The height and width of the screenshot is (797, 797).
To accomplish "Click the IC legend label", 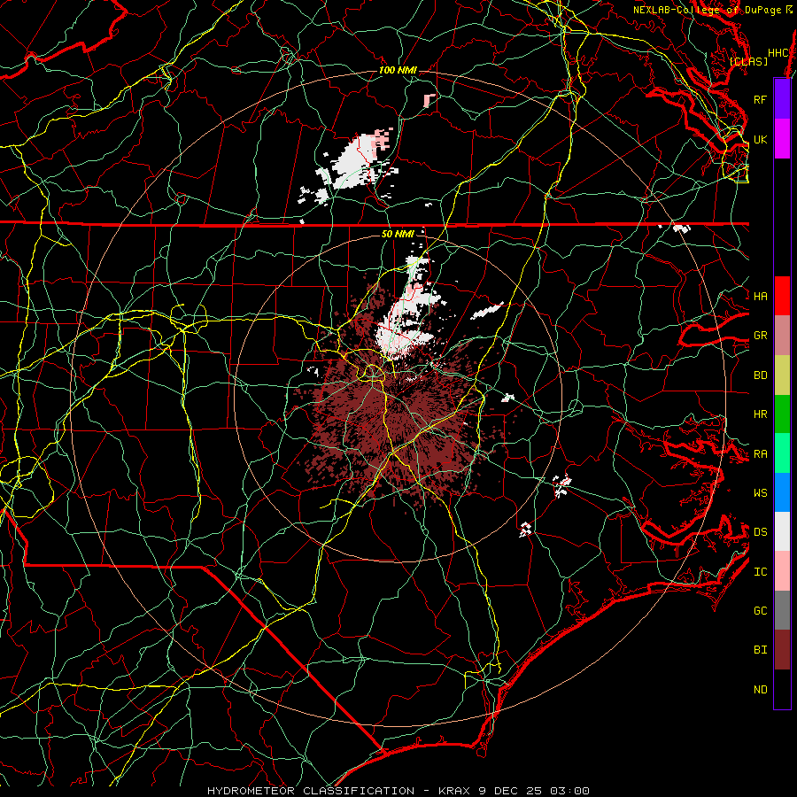I will pos(760,572).
